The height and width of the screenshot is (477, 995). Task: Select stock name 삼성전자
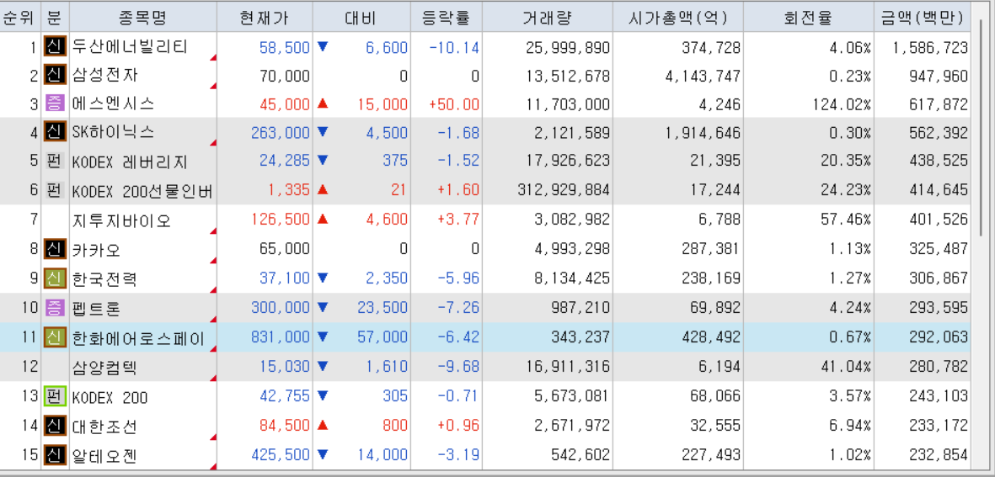click(104, 76)
